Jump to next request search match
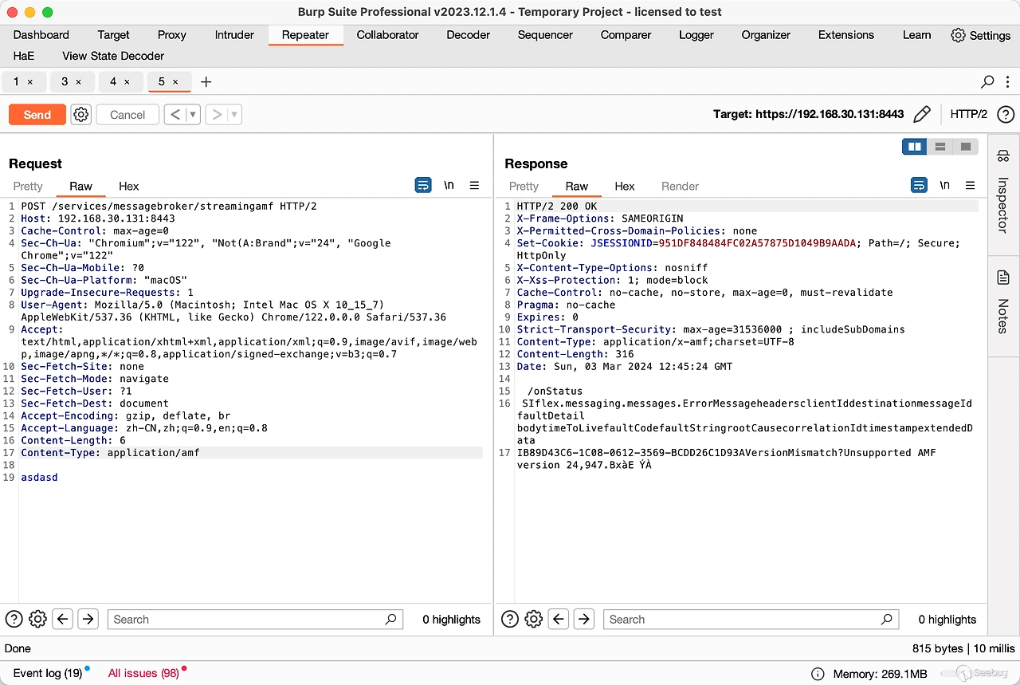Viewport: 1020px width, 685px height. (x=88, y=619)
